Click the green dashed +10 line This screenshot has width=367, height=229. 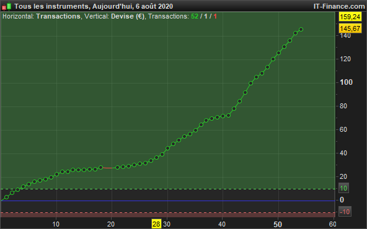click(168, 189)
